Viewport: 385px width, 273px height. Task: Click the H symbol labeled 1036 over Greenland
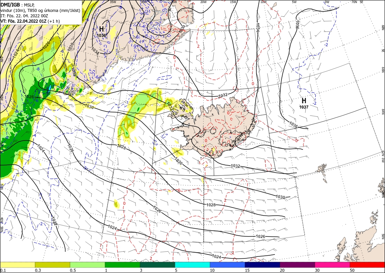point(101,29)
